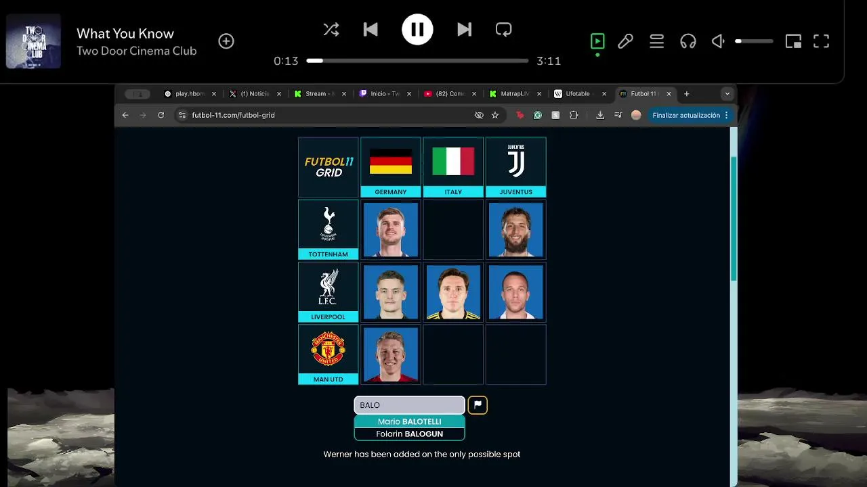Switch to the Stream tab
The width and height of the screenshot is (867, 487).
319,94
